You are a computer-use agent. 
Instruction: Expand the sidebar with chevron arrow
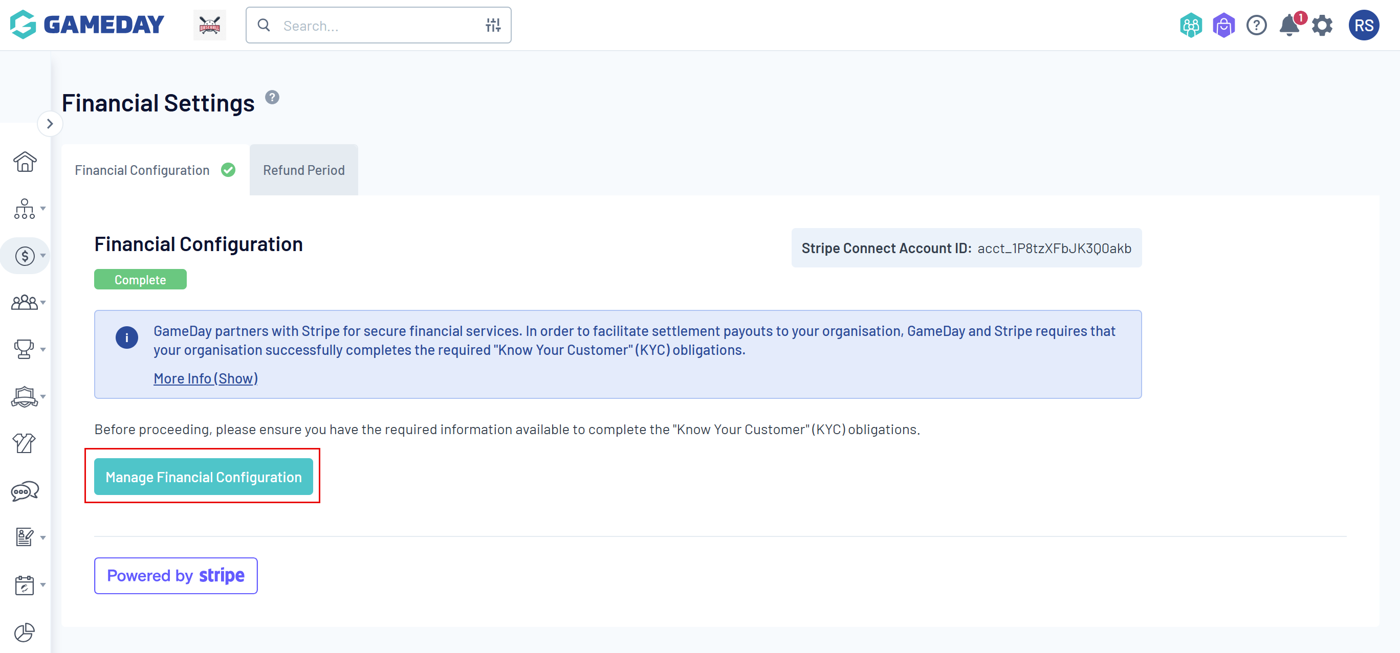50,124
